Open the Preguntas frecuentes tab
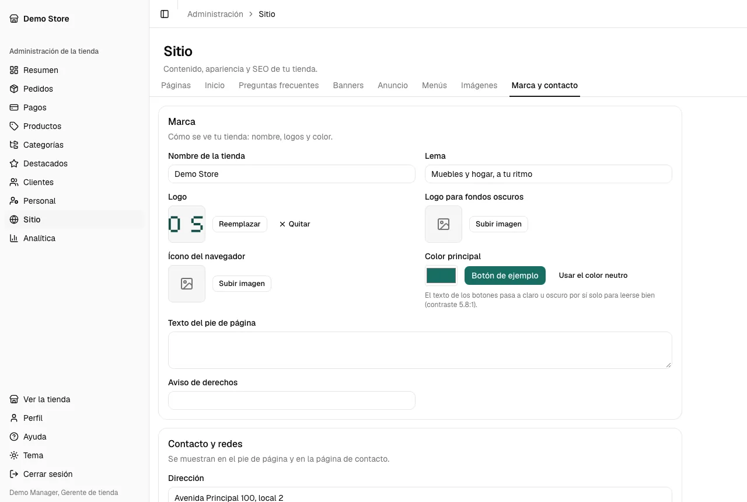This screenshot has height=502, width=747. click(279, 85)
